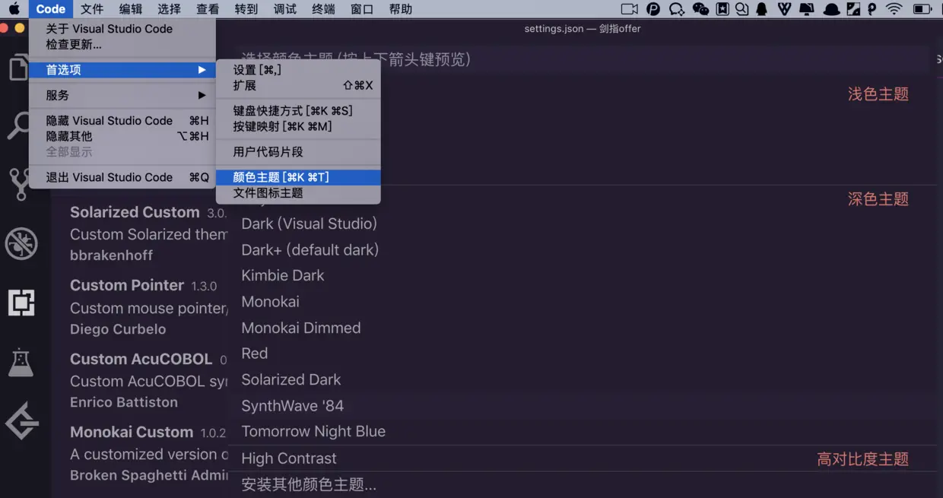Click the diagonal split square icon in the menu bar
The width and height of the screenshot is (943, 498).
[854, 9]
